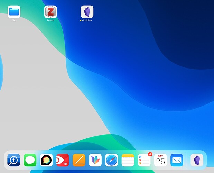The width and height of the screenshot is (214, 173).
Task: Open the Notes app in the dock
Action: 128,160
